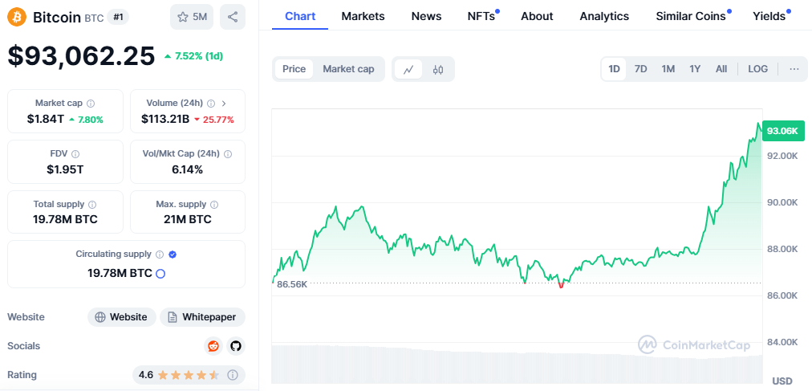This screenshot has width=812, height=391.
Task: Click the 6.14% Vol/Mkt Cap value
Action: pos(188,169)
